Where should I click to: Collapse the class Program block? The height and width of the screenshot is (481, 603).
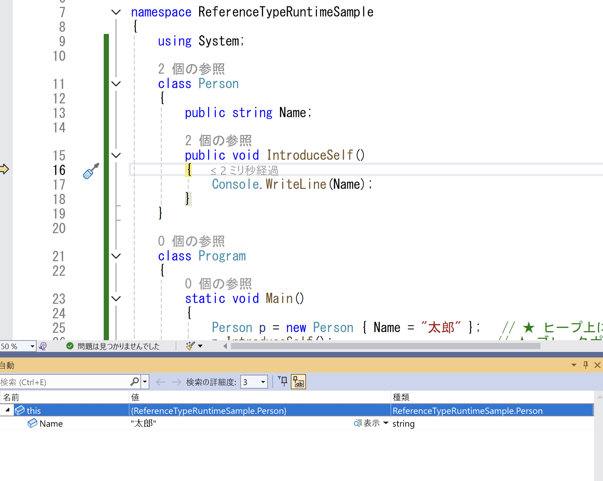[116, 256]
